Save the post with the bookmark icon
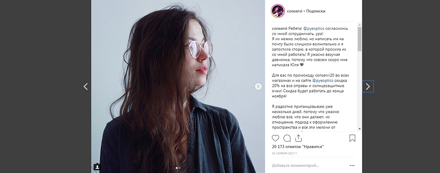This screenshot has height=173, width=440. click(352, 138)
